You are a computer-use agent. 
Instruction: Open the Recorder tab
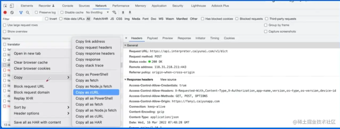(x=46, y=6)
